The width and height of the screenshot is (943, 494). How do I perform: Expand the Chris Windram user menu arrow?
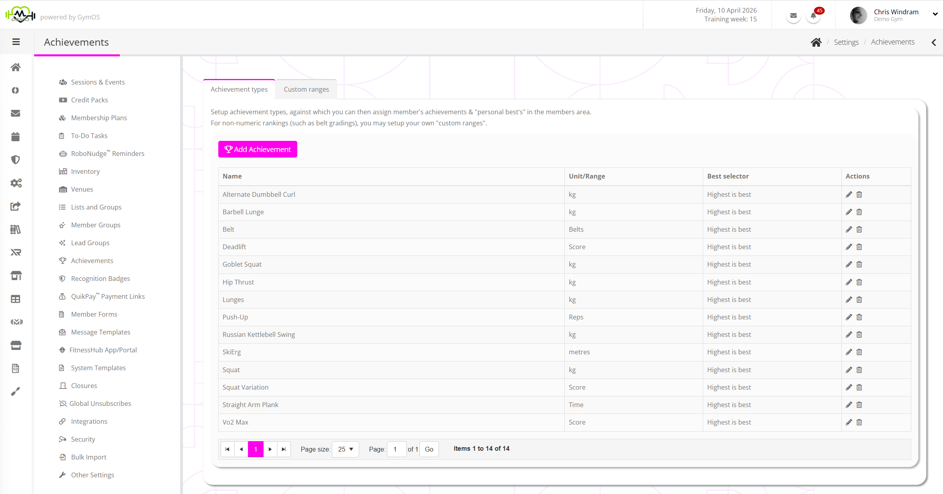coord(935,14)
